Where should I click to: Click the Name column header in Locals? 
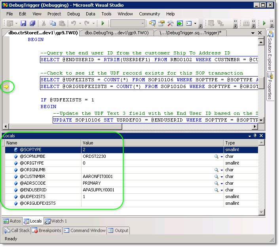click(x=43, y=143)
